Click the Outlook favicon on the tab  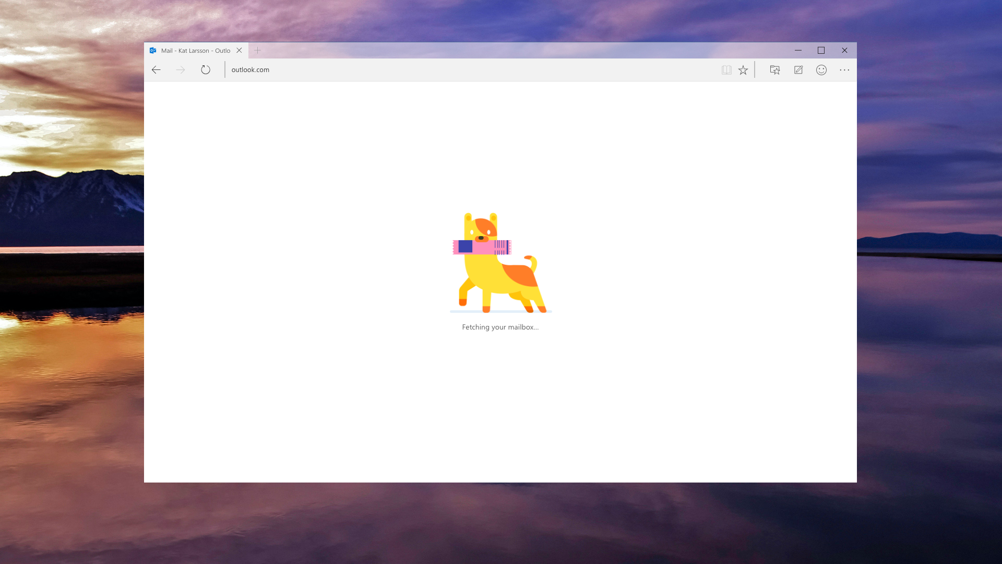tap(153, 51)
